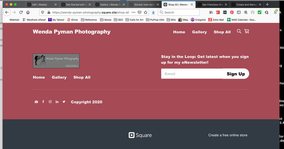The height and width of the screenshot is (149, 284).
Task: Click the Wenda Pyman Photography logo image
Action: (56, 61)
